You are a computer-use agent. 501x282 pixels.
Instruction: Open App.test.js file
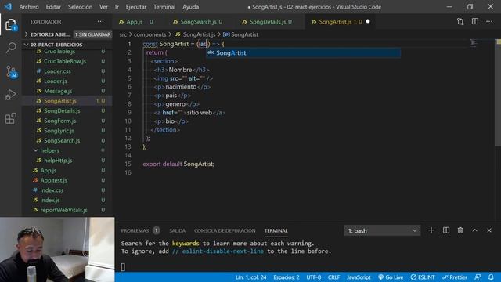tap(54, 180)
